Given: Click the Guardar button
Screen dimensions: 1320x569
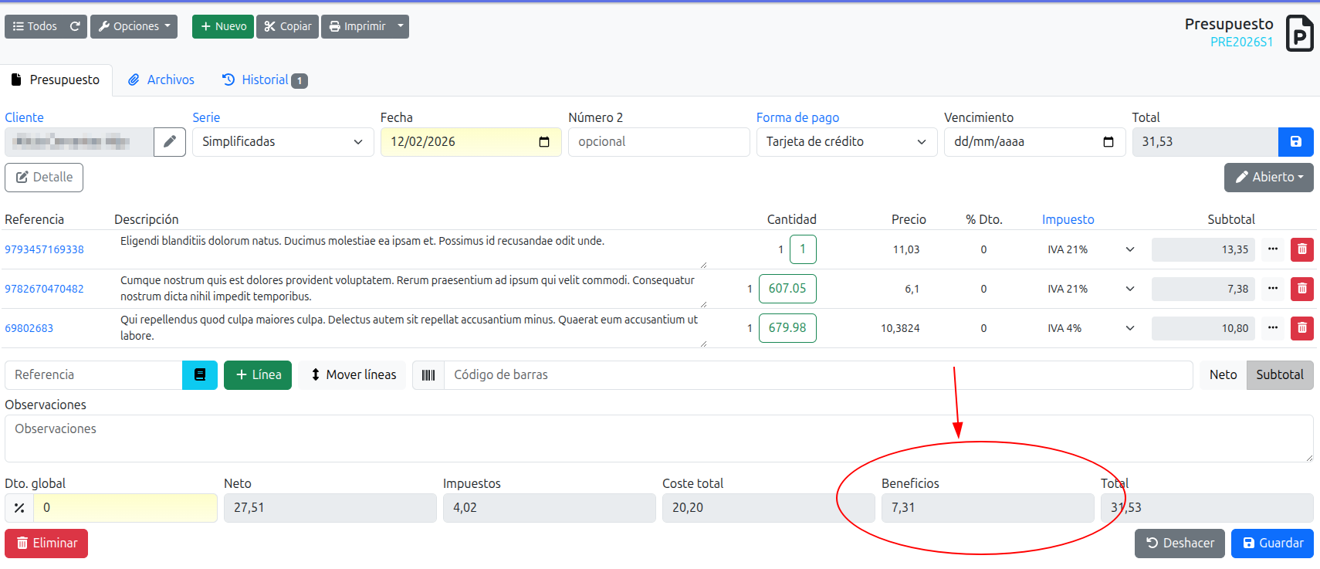Looking at the screenshot, I should [x=1271, y=544].
